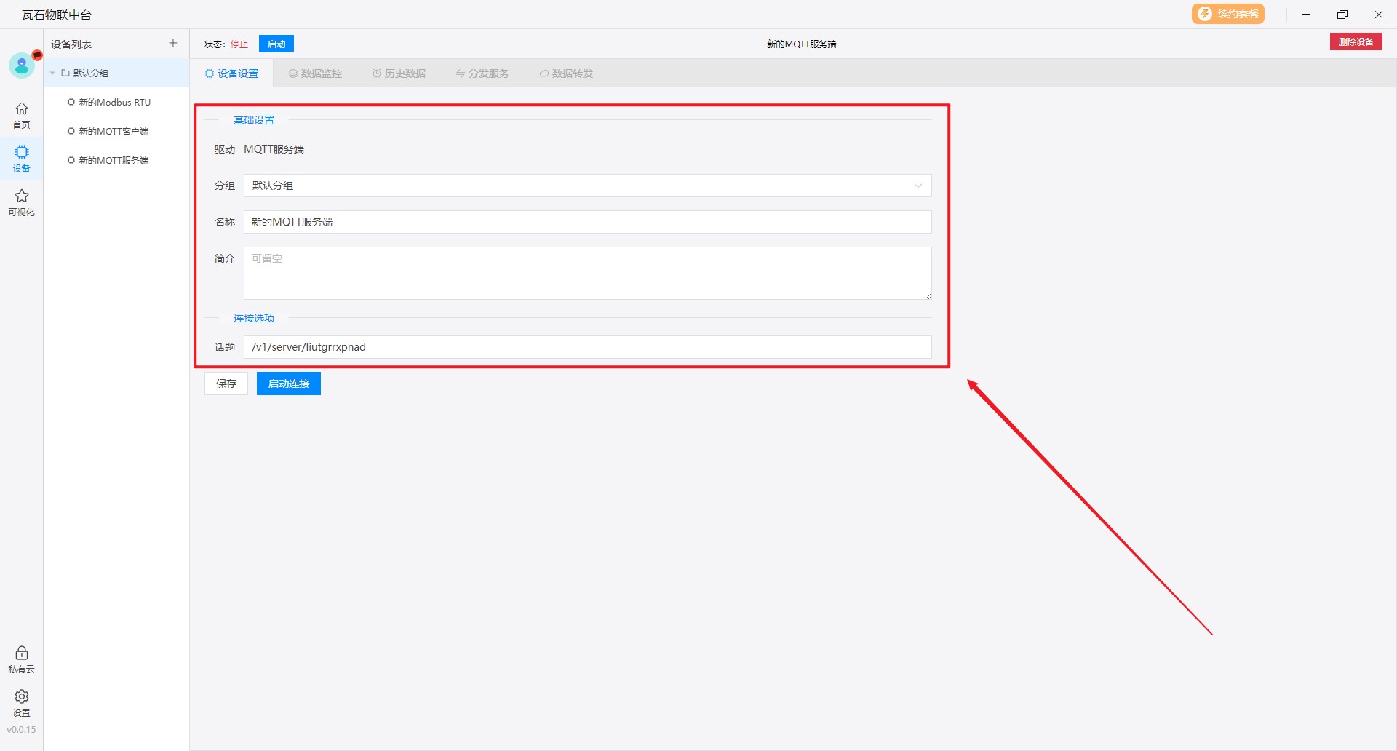
Task: Click the 续约套餐 renewal badge
Action: tap(1227, 15)
